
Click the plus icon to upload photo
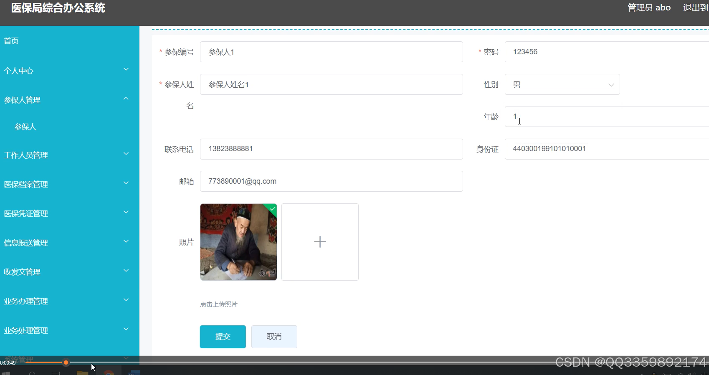[320, 242]
